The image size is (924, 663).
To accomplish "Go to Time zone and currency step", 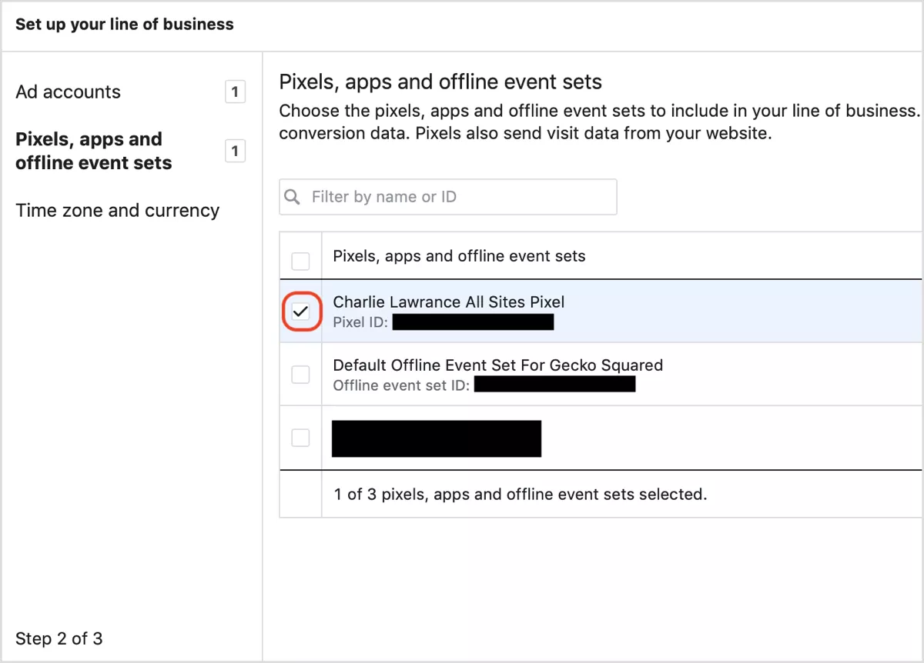I will 117,211.
